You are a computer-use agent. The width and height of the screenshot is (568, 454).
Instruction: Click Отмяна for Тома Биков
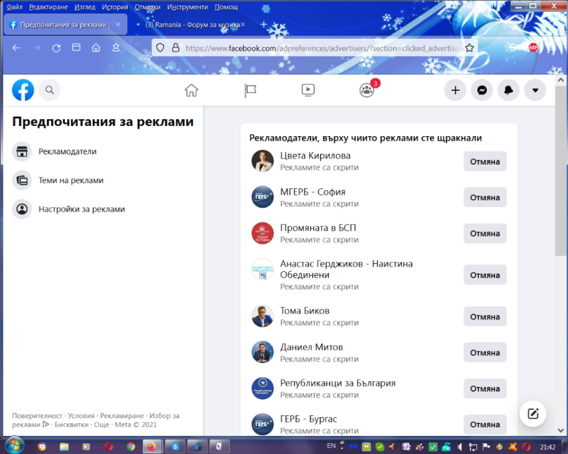tap(484, 317)
